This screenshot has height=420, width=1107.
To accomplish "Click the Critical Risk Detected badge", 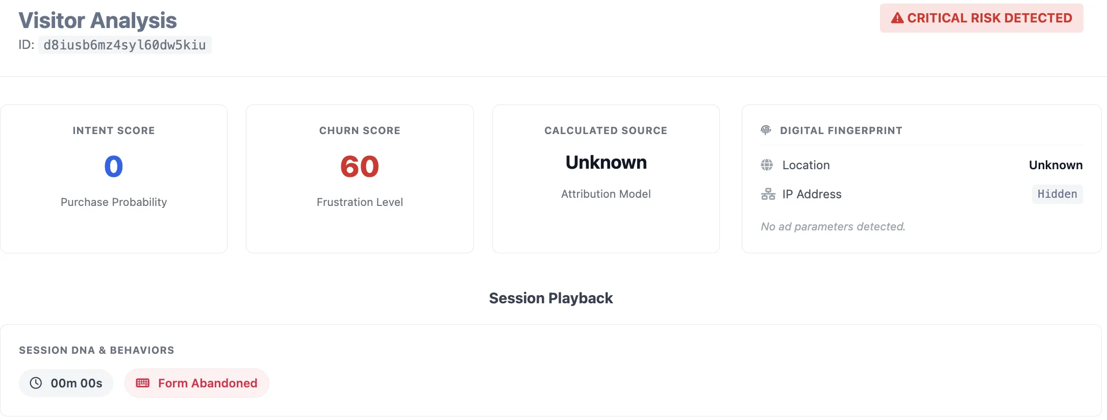I will point(981,18).
